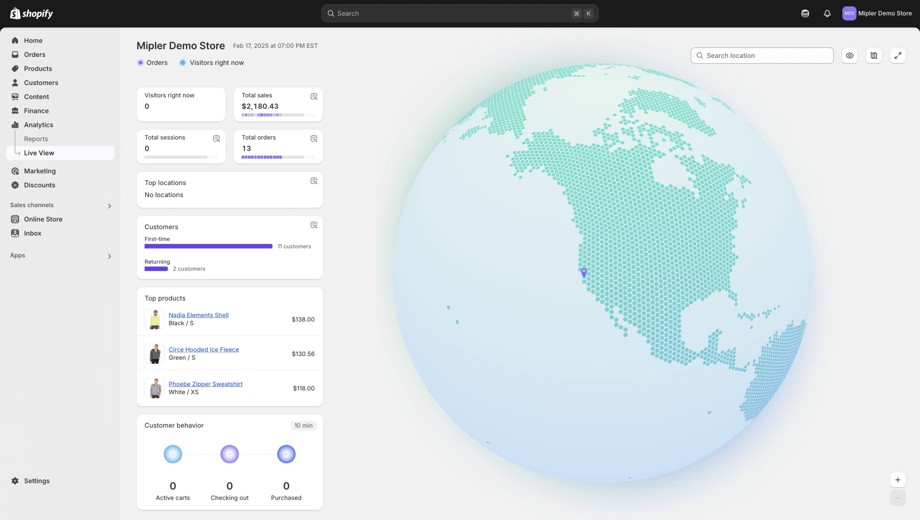This screenshot has height=520, width=920.
Task: Expand the Apps section chevron
Action: tap(109, 257)
